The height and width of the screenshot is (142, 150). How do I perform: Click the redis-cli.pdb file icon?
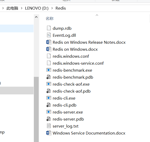tap(49, 105)
